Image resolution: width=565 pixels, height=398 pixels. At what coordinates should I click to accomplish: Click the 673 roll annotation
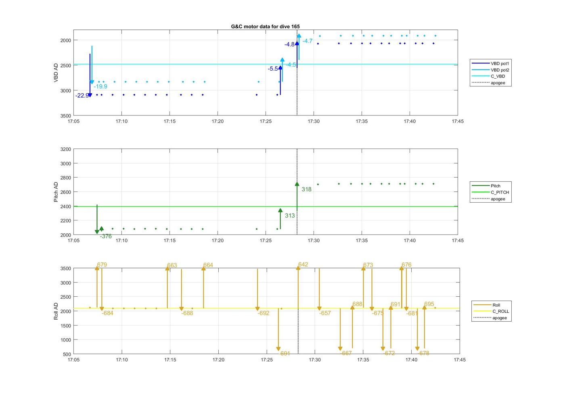368,265
